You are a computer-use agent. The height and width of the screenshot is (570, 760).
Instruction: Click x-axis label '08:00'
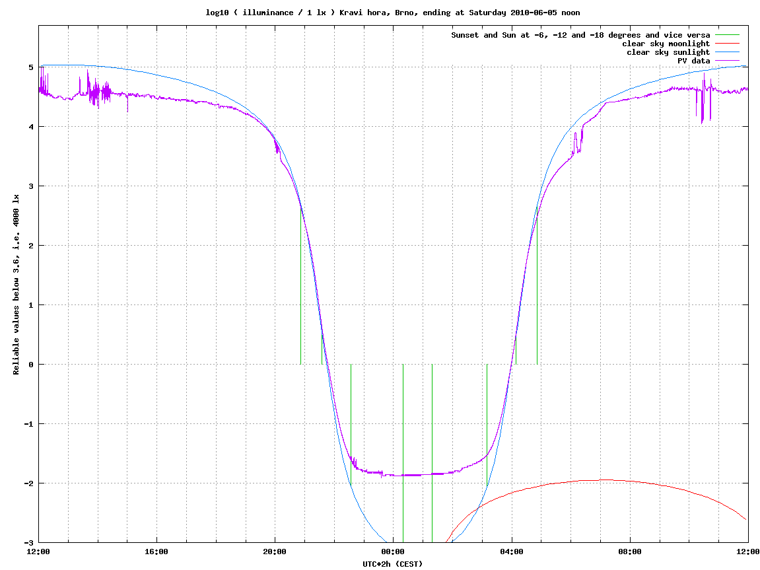point(630,552)
